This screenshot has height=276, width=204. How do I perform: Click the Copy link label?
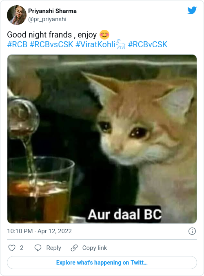[95, 248]
